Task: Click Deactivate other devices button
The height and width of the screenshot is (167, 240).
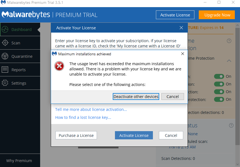Action: pyautogui.click(x=136, y=97)
